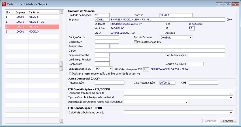Open Tipo de Empresa dropdown
The image size is (241, 127).
(176, 37)
